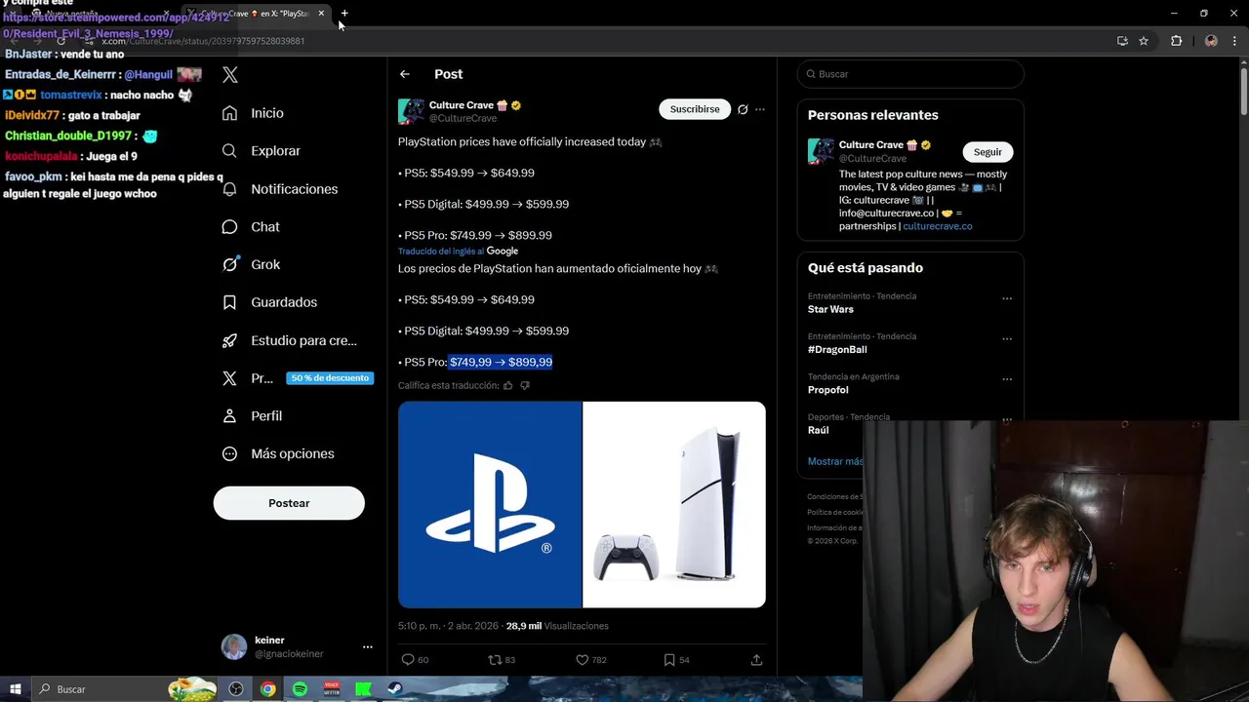Open Windows Start menu
Screen dimensions: 1249x702
point(15,689)
